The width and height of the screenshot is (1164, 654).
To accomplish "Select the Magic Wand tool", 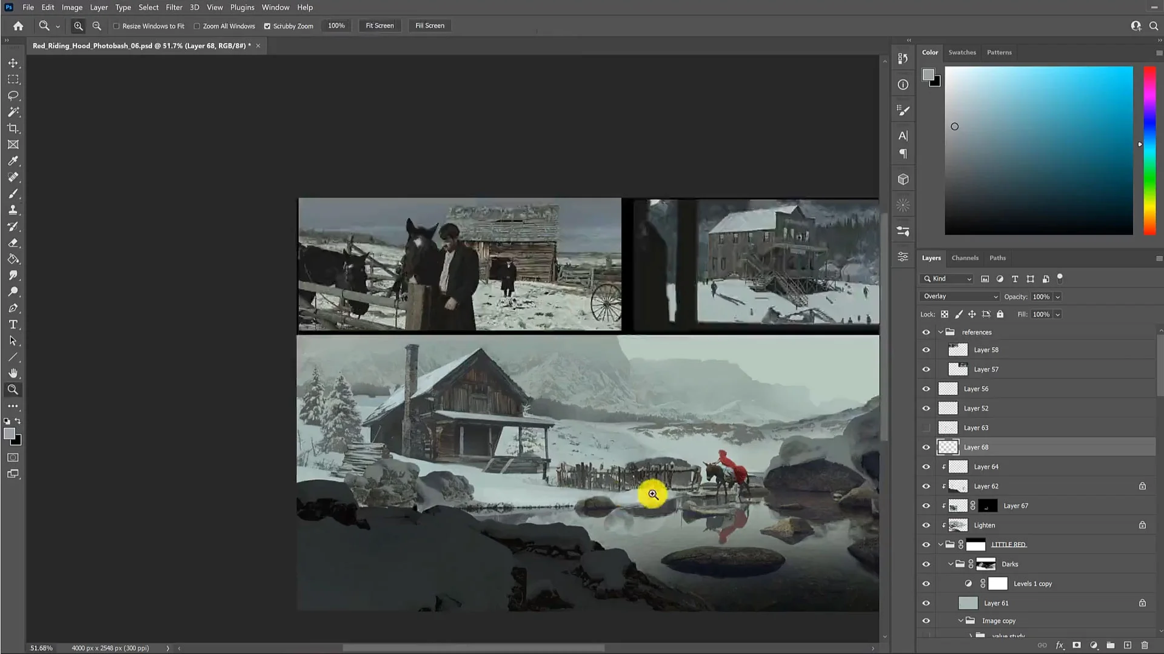I will [13, 112].
